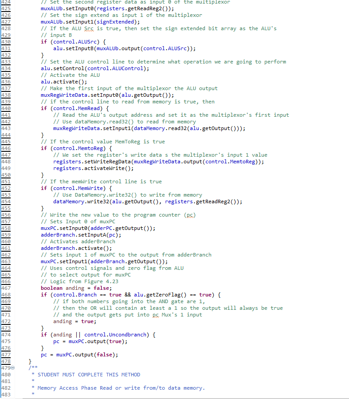The width and height of the screenshot is (349, 399).
Task: Click line number 425 in the gutter
Action: coord(6,8)
